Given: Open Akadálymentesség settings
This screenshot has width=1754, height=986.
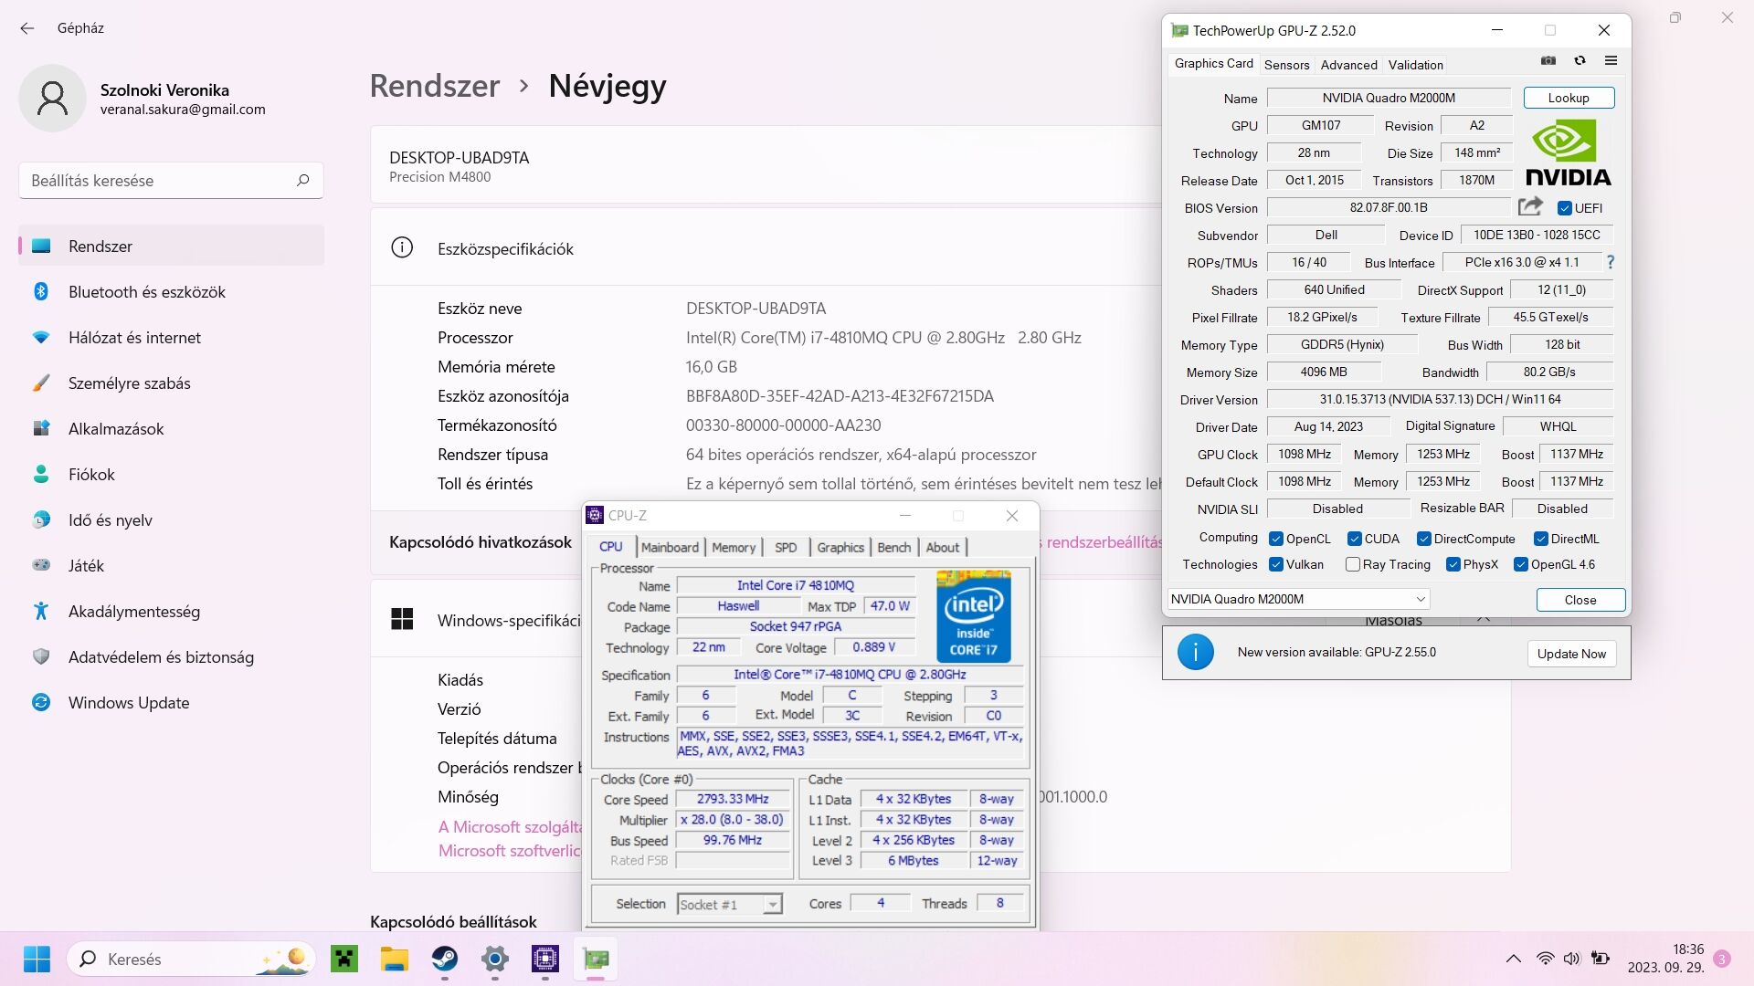Looking at the screenshot, I should pos(171,612).
